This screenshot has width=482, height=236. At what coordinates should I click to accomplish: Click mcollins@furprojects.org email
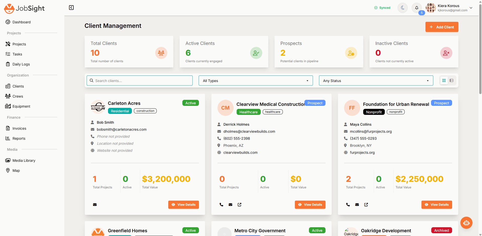371,131
